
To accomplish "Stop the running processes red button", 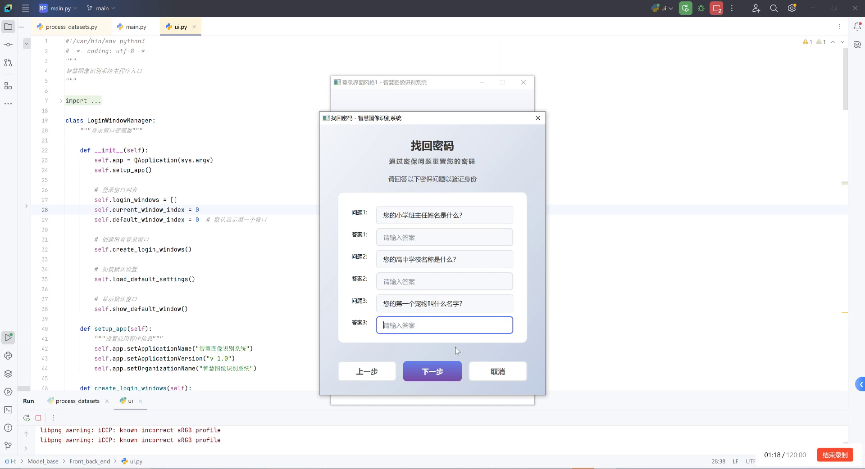I will coord(716,8).
